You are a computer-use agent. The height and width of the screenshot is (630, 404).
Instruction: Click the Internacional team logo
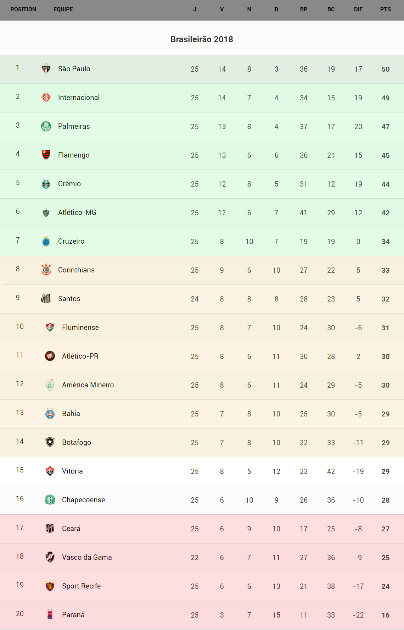click(46, 98)
